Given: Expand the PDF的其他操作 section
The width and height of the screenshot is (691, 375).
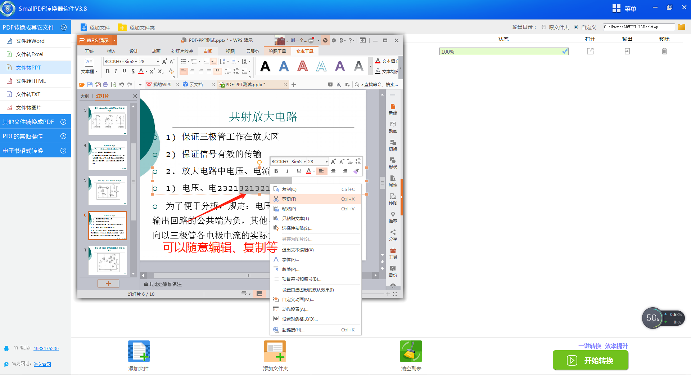Looking at the screenshot, I should point(35,136).
